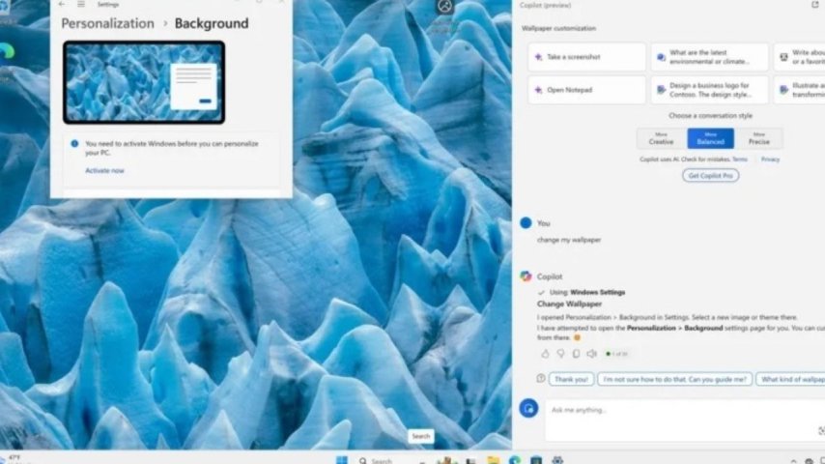The width and height of the screenshot is (825, 464).
Task: Select the 'Open Notepad' suggestion card
Action: pyautogui.click(x=586, y=90)
